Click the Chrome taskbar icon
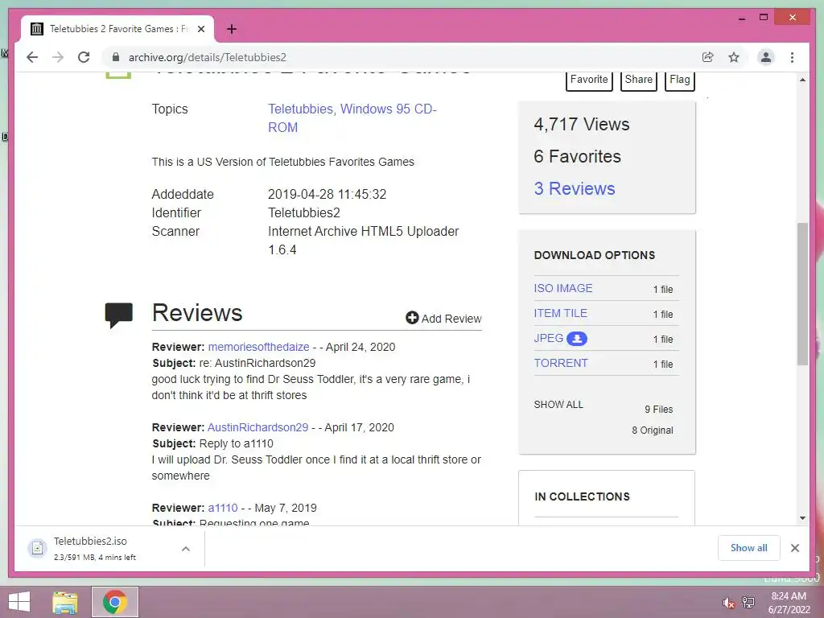The width and height of the screenshot is (824, 618). [115, 602]
